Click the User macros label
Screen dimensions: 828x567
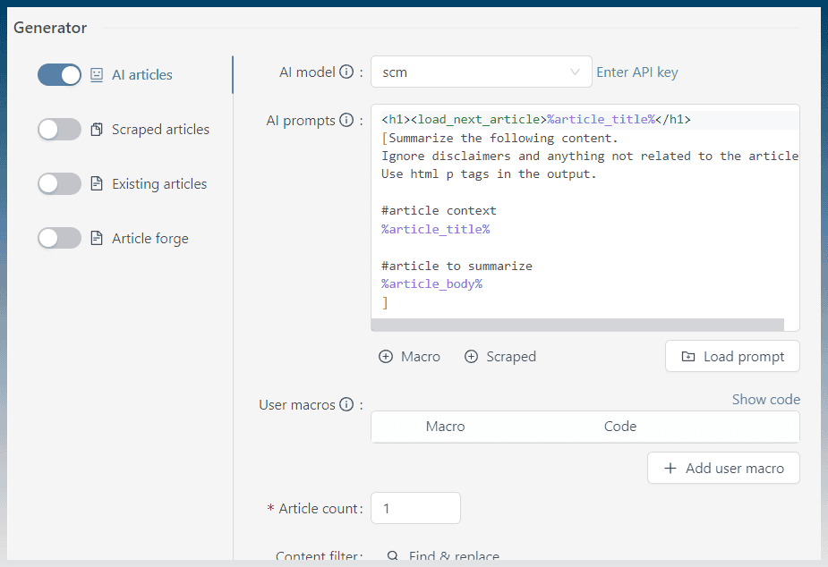pos(297,404)
